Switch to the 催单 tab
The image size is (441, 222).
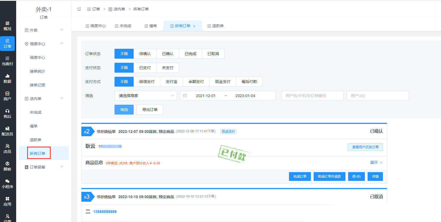(x=151, y=26)
